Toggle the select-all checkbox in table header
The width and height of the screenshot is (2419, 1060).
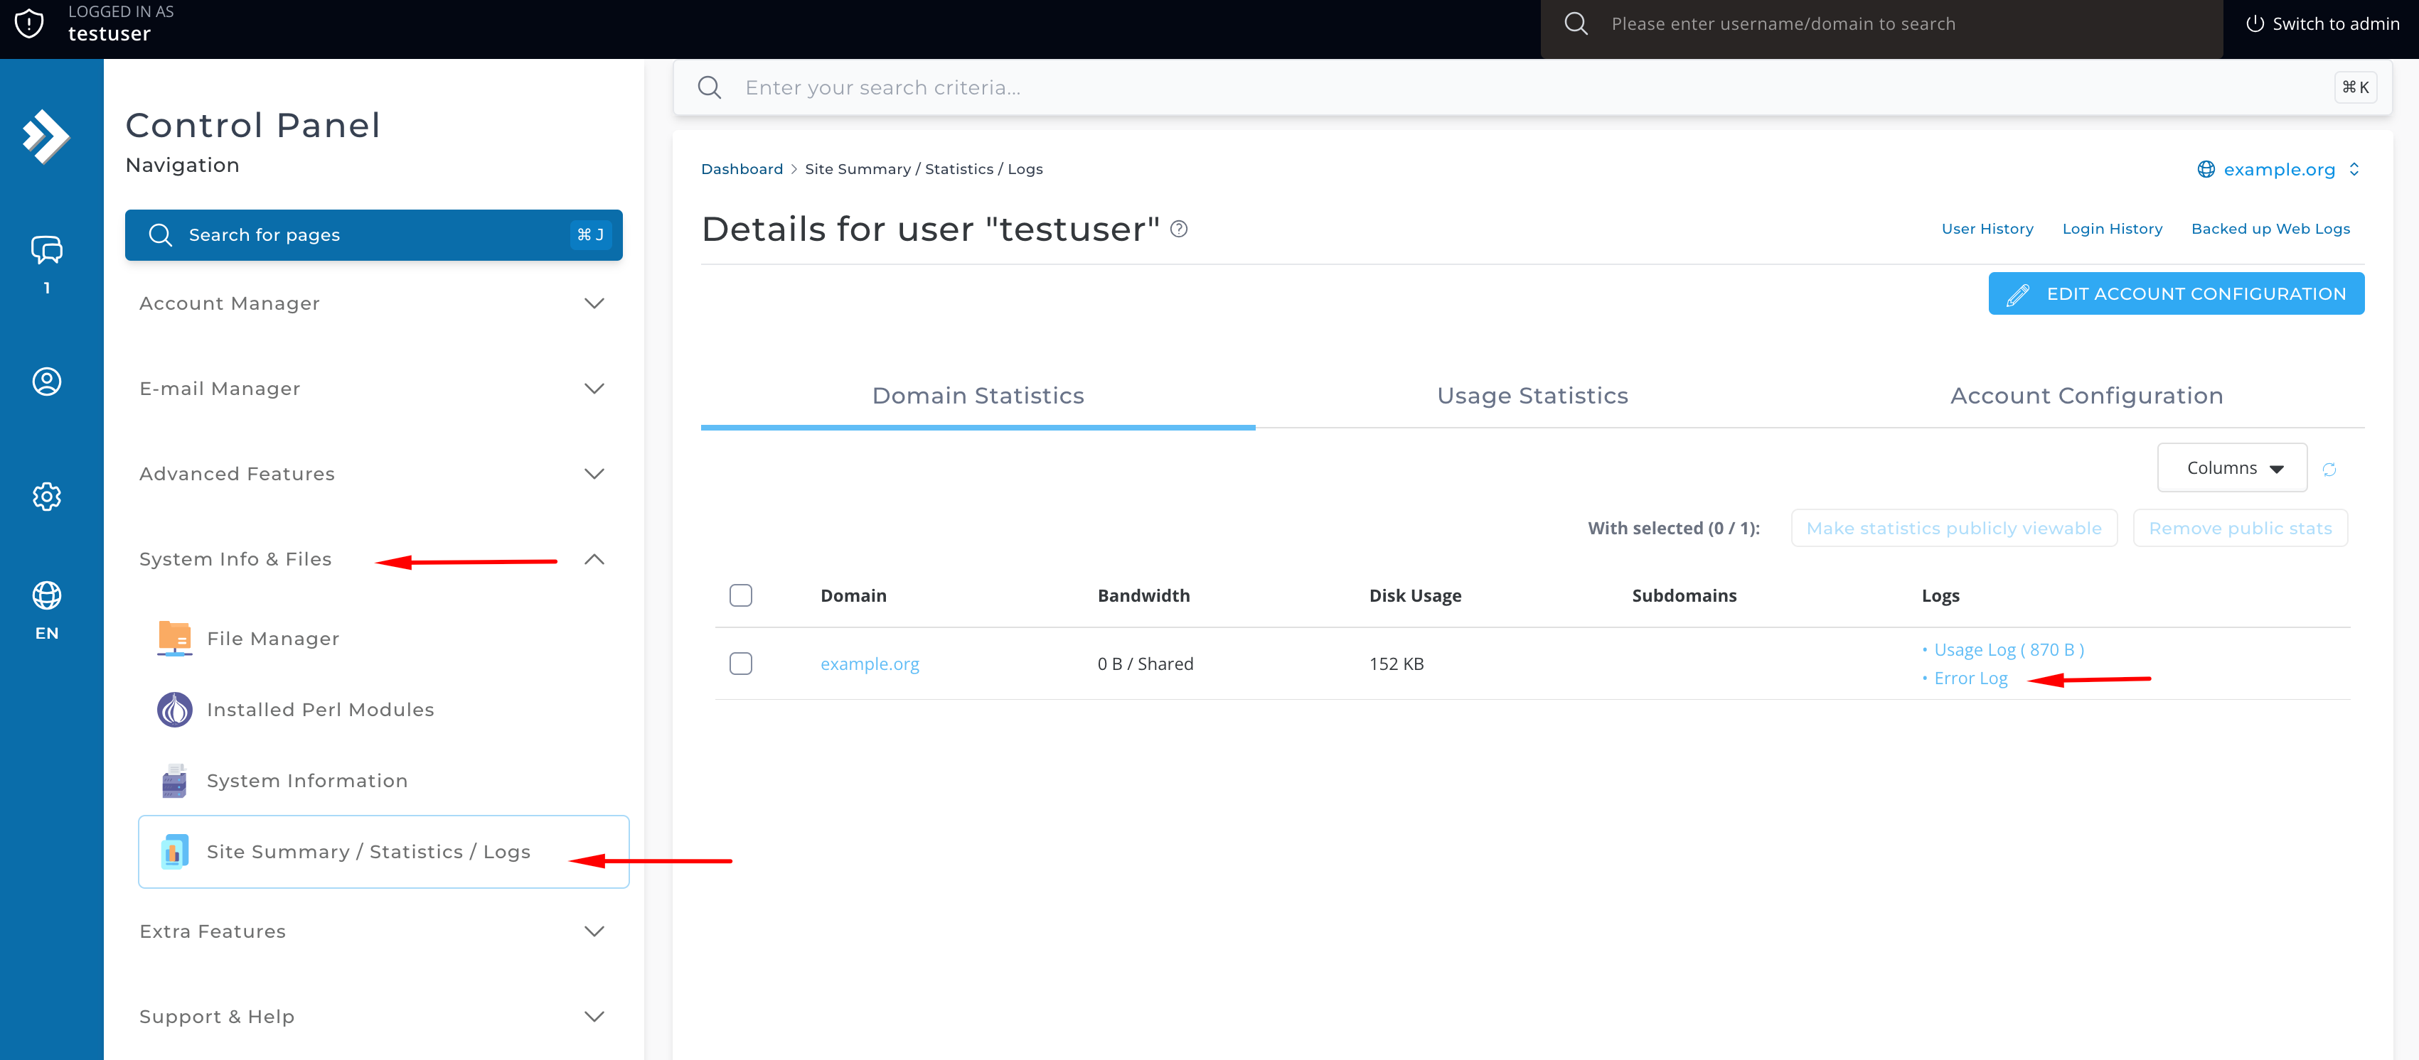[741, 595]
